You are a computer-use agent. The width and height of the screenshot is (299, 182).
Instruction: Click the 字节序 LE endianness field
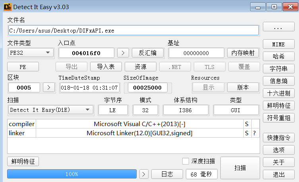[x=113, y=110]
